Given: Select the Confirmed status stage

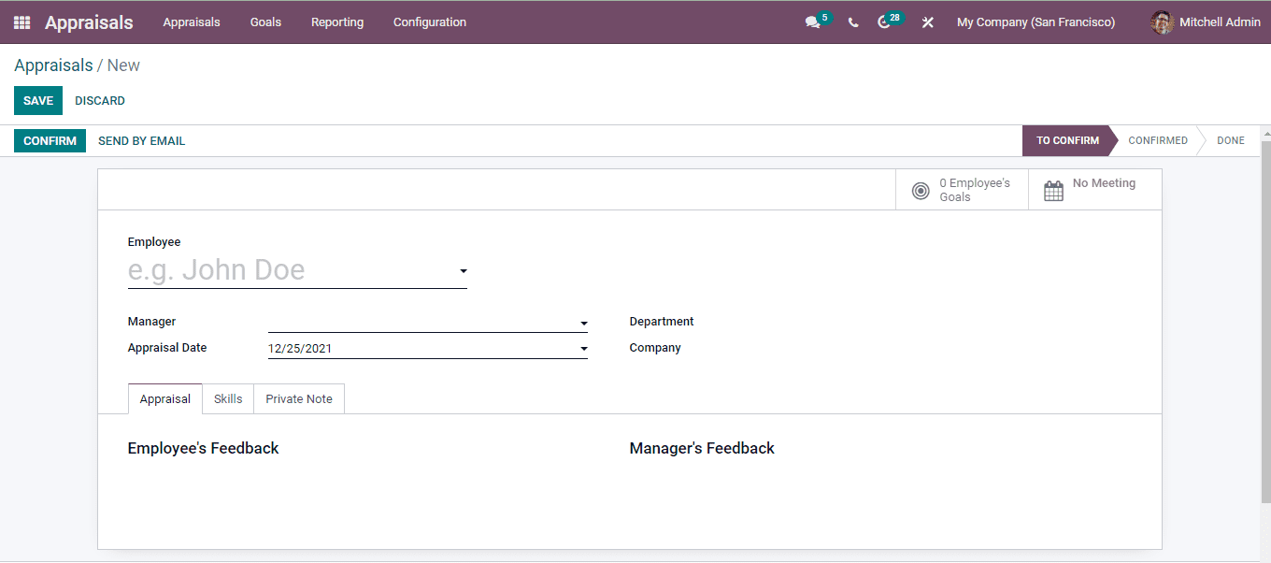Looking at the screenshot, I should pos(1158,140).
